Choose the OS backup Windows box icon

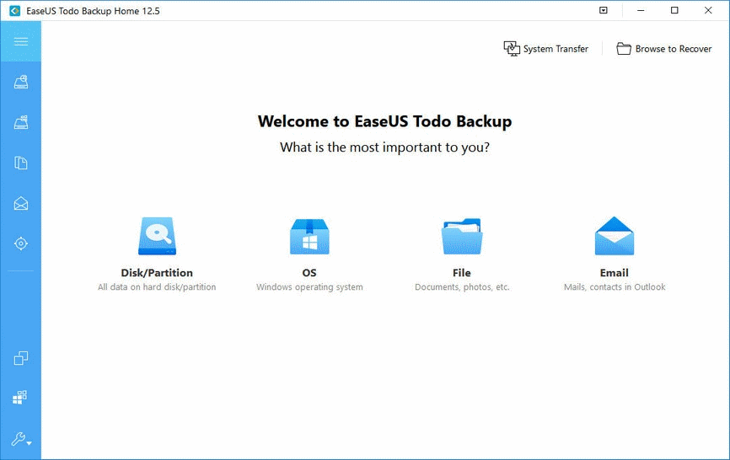click(309, 236)
